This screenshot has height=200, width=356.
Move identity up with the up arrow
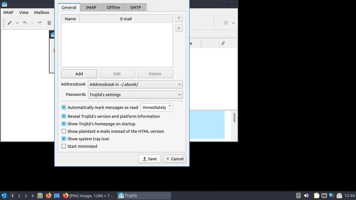tap(179, 18)
